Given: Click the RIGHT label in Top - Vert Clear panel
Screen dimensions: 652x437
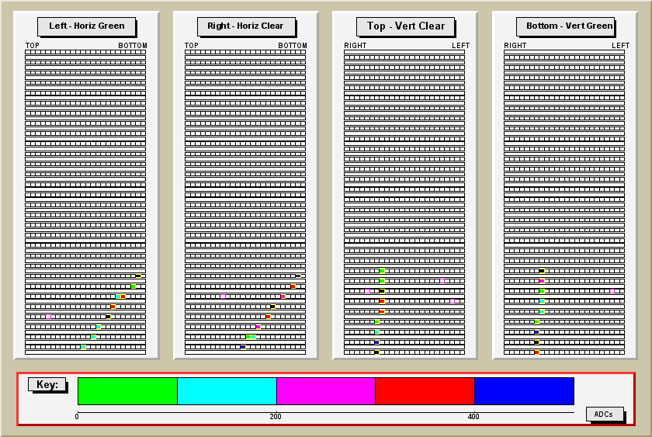Looking at the screenshot, I should [x=355, y=45].
